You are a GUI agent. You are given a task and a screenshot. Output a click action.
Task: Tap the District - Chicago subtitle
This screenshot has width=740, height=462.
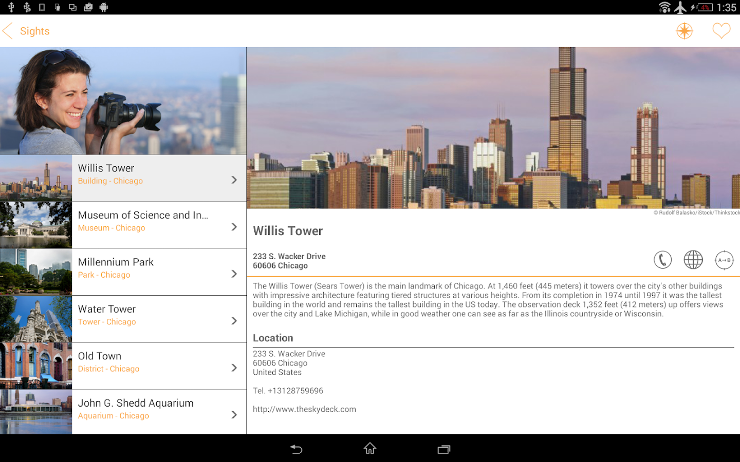point(108,369)
